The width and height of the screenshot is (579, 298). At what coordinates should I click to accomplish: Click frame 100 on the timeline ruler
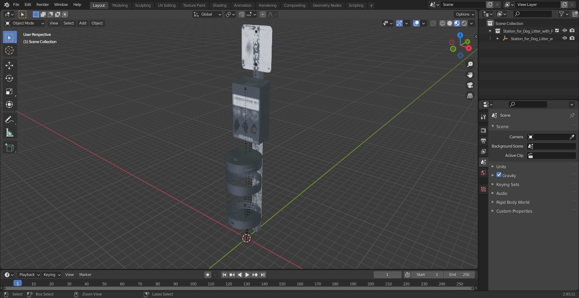193,284
